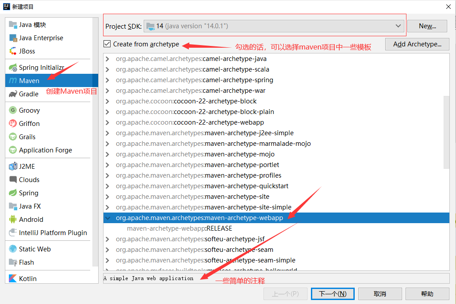The width and height of the screenshot is (456, 304).
Task: Click the Flash folder icon
Action: point(13,262)
